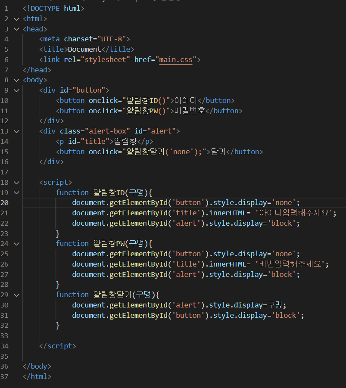346x388 pixels.
Task: Collapse the head tag fold on line 3
Action: (x=16, y=29)
